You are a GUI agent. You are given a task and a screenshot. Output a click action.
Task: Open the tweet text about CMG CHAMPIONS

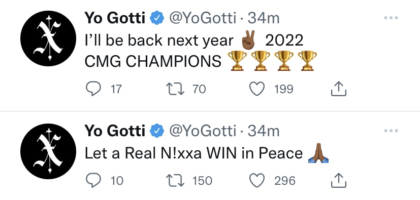tap(201, 51)
